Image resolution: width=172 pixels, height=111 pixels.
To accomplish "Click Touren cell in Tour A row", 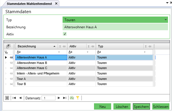I will coord(124,79).
